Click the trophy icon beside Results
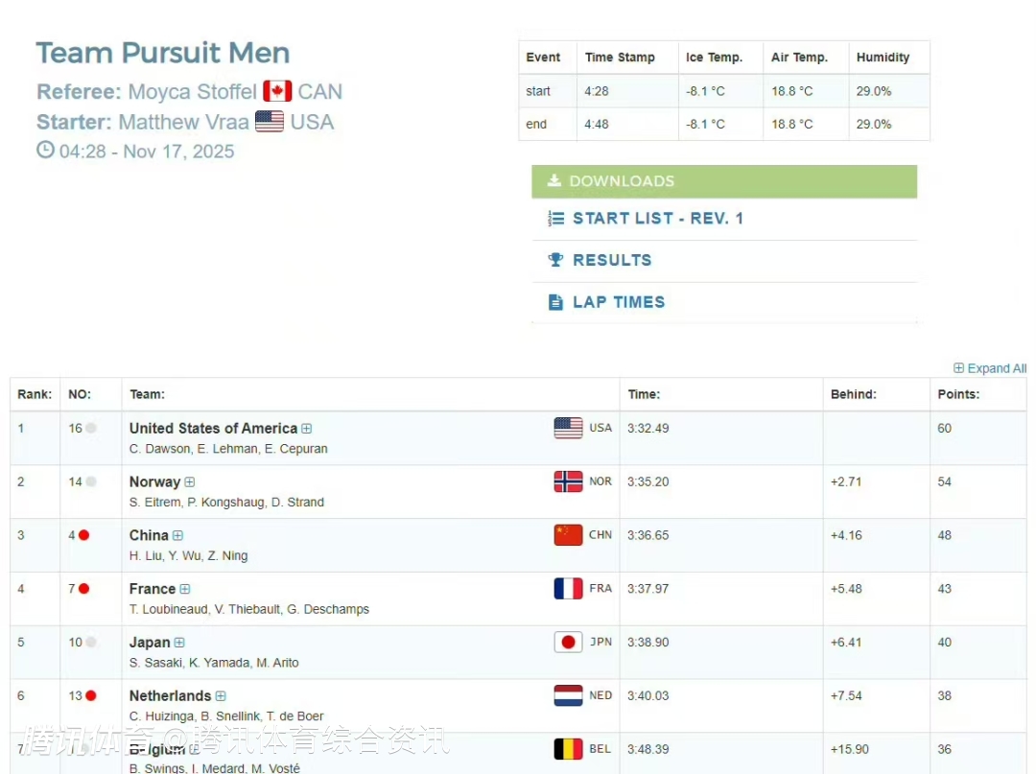This screenshot has height=774, width=1036. coord(555,260)
